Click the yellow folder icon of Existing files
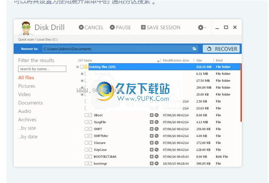Screen dimensions: 269x183 86,67
